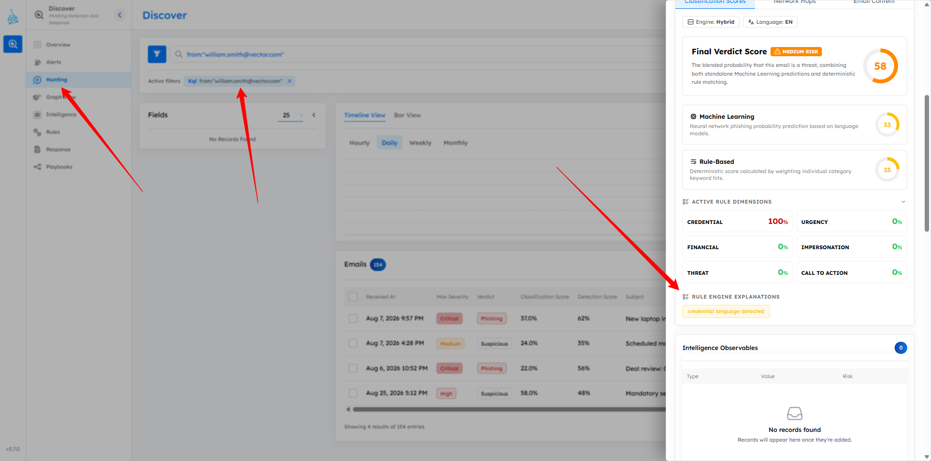Tick checkbox for Aug 25, 2026 5:12 PM email
Screen dimensions: 931x461
coord(353,393)
